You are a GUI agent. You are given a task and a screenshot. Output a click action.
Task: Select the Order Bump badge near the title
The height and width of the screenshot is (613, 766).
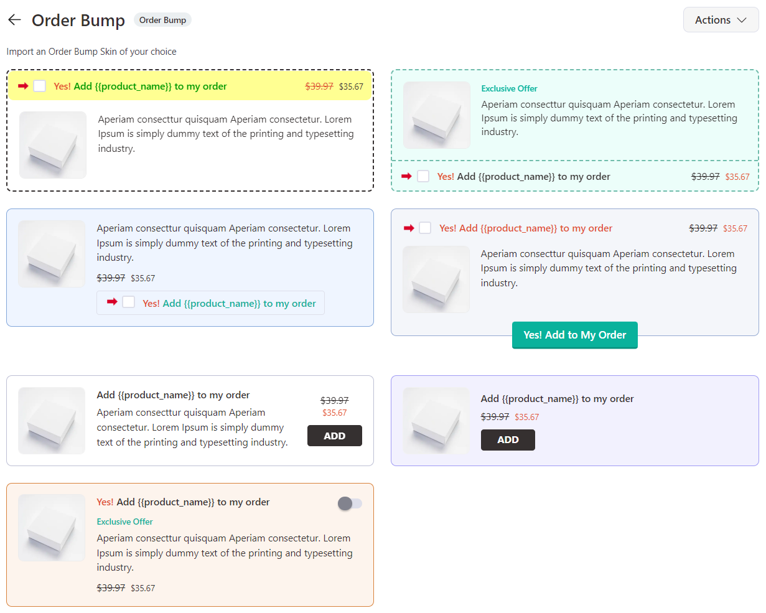162,19
